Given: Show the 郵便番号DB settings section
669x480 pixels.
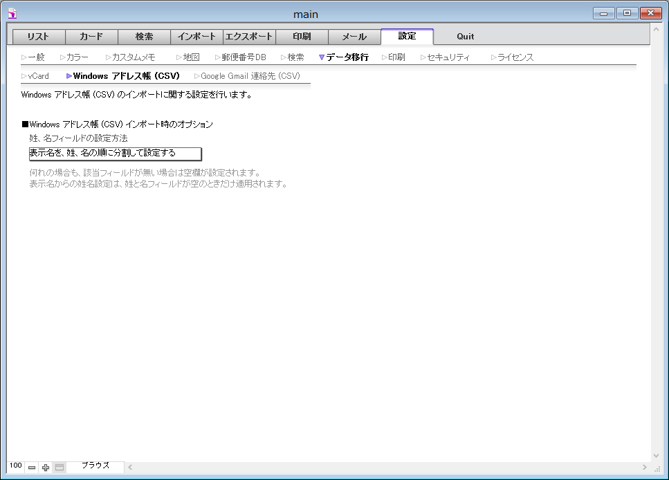Looking at the screenshot, I should click(243, 57).
